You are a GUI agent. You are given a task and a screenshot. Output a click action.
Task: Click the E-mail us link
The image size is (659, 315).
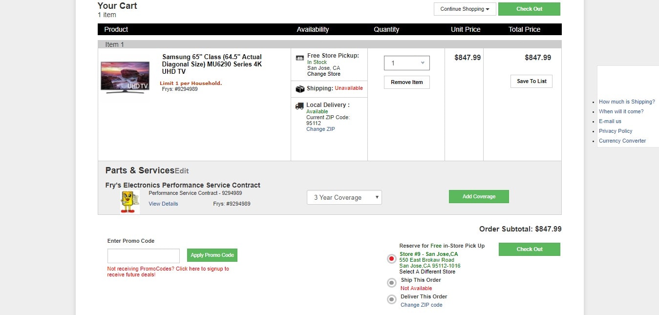[610, 121]
